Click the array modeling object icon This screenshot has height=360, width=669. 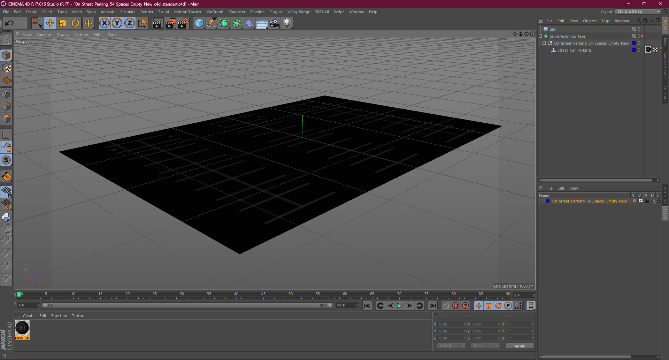click(237, 23)
